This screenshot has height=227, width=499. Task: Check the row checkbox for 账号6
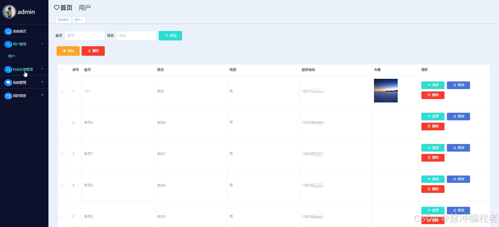click(62, 185)
